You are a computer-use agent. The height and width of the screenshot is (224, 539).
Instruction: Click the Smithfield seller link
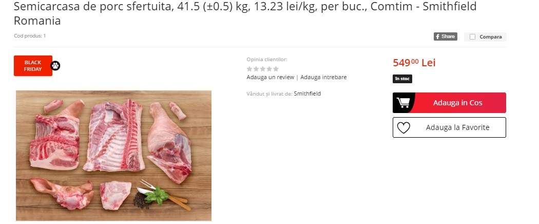click(307, 94)
